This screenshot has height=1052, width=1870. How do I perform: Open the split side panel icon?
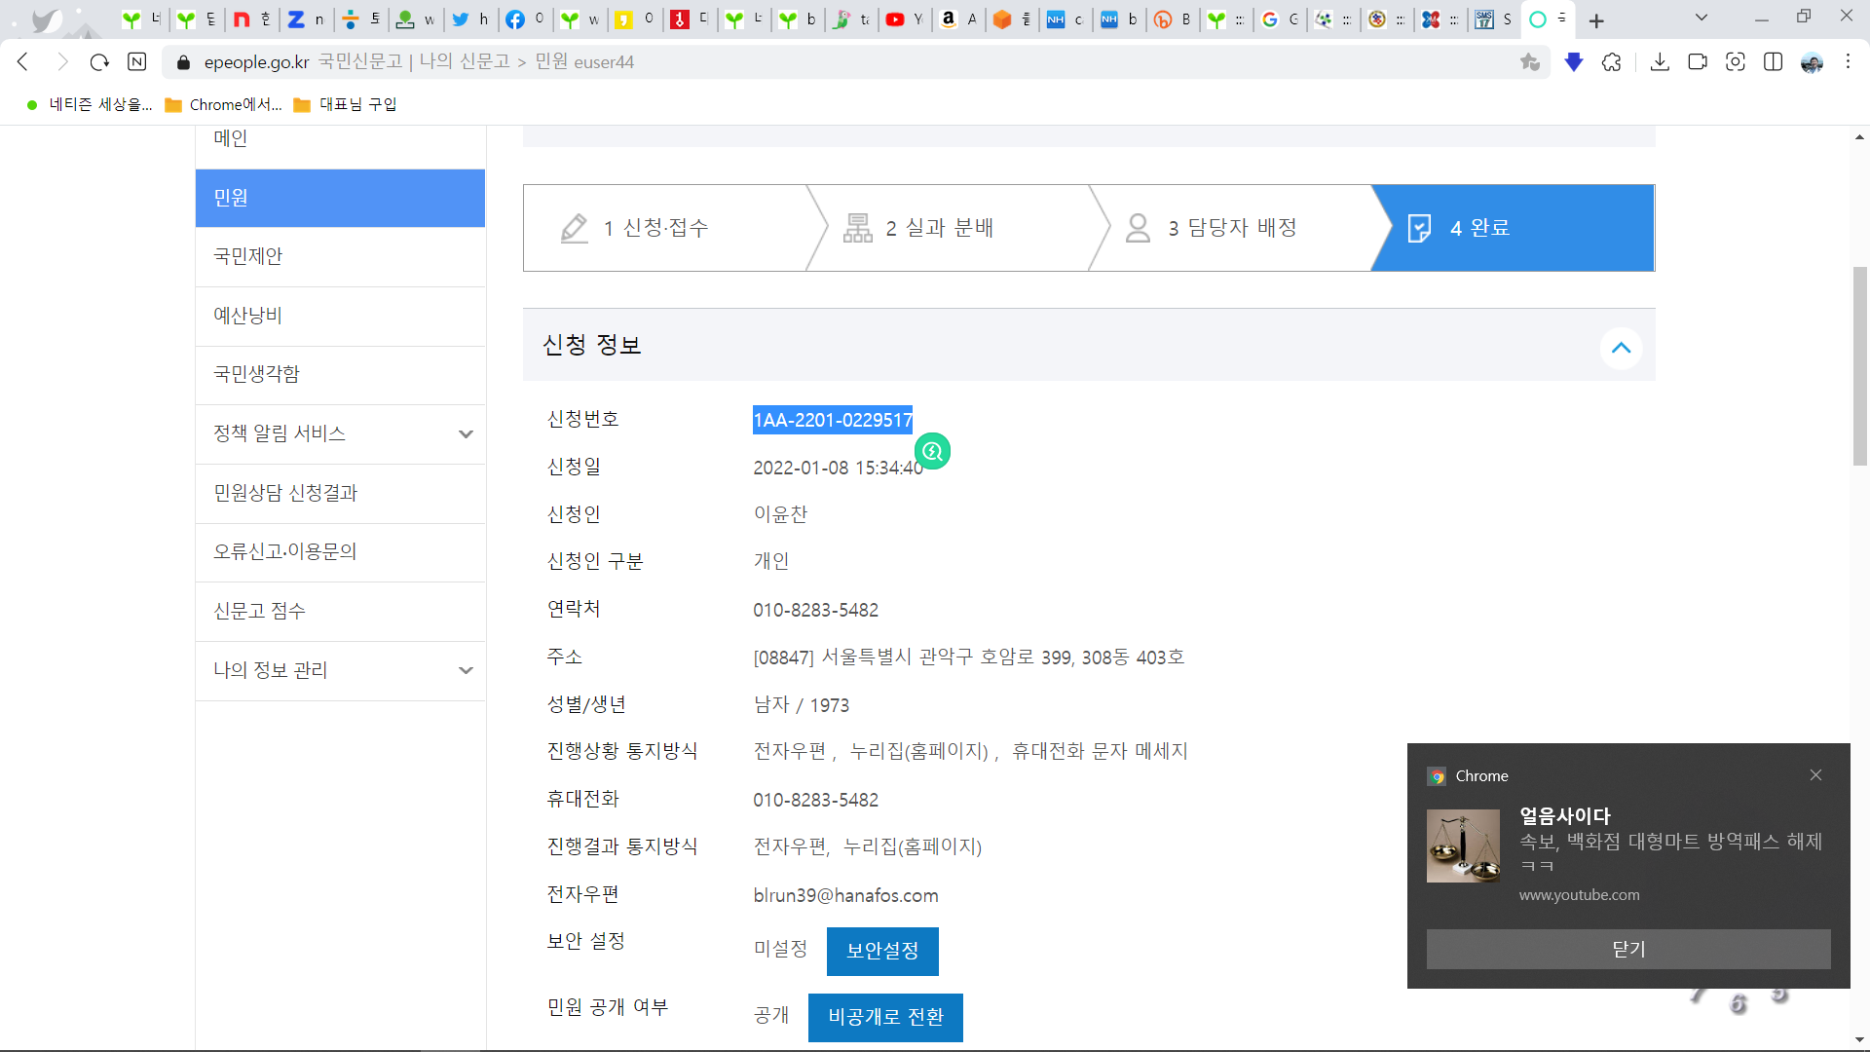click(x=1774, y=62)
